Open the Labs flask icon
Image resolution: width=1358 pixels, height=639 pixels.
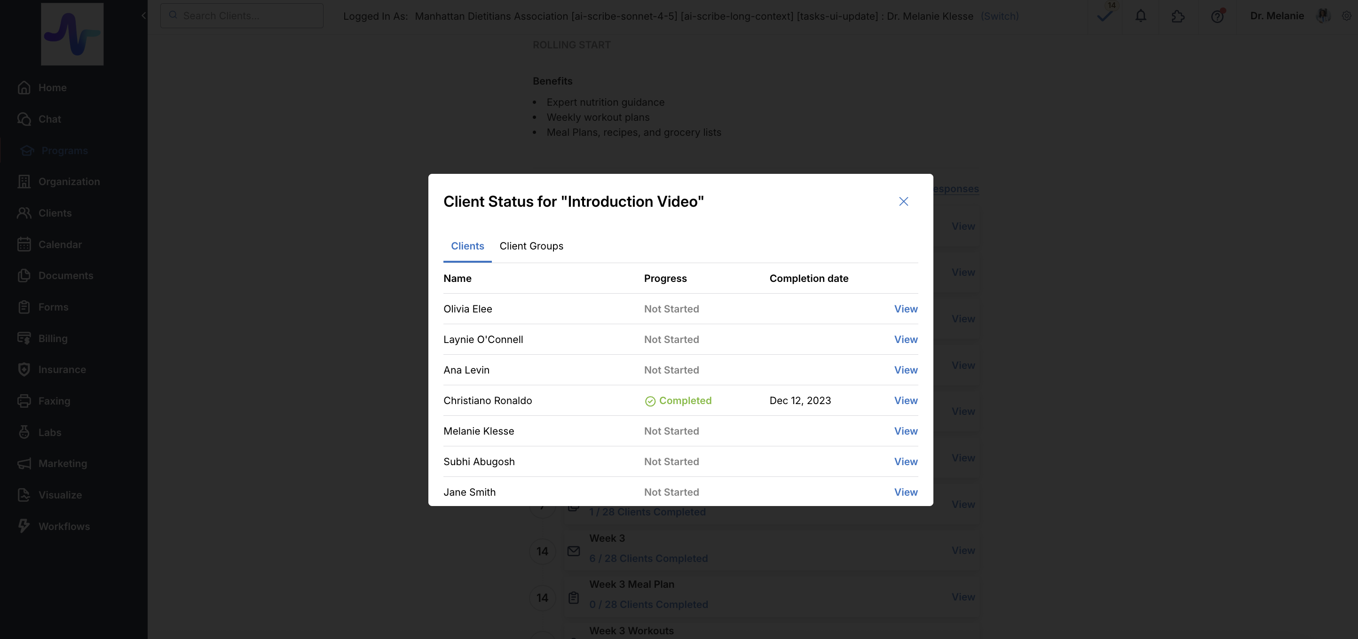coord(24,432)
